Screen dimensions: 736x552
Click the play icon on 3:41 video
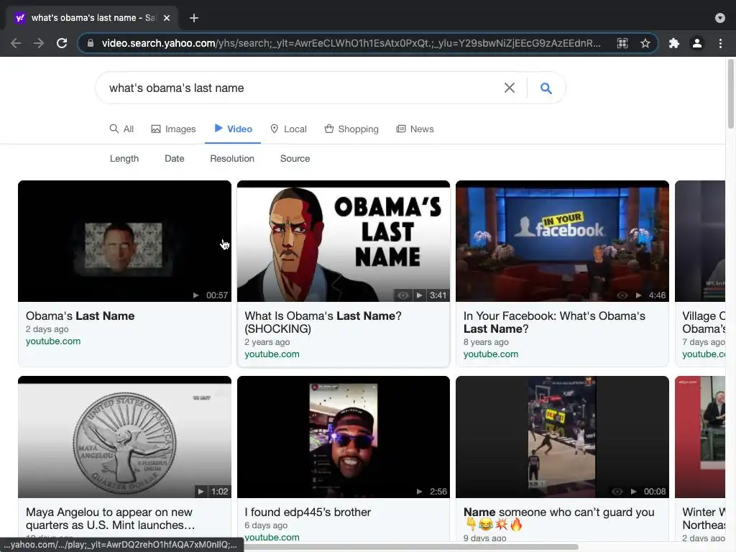click(420, 295)
